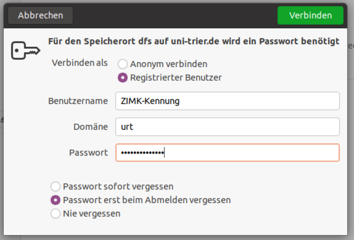Screen dimensions: 354x240
Task: Click dimmed background strip left of dialog
Action: click(x=2, y=160)
